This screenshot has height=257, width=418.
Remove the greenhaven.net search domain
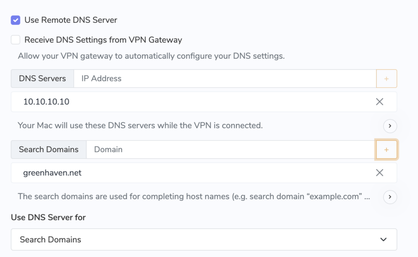click(x=380, y=172)
